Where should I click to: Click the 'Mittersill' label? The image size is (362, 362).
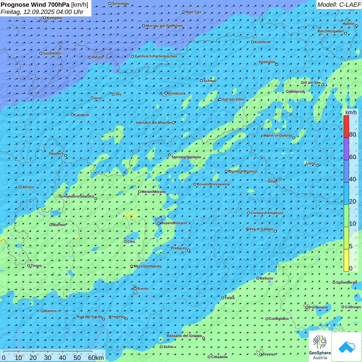pyautogui.click(x=297, y=92)
